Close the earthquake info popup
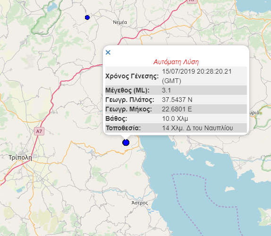271x236 pixels. pos(108,52)
